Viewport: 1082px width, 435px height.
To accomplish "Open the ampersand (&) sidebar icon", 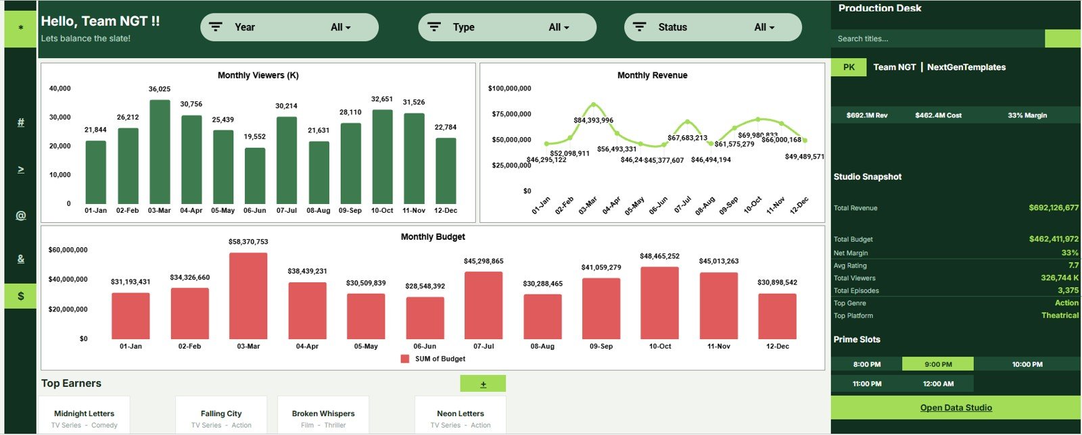I will pos(21,259).
